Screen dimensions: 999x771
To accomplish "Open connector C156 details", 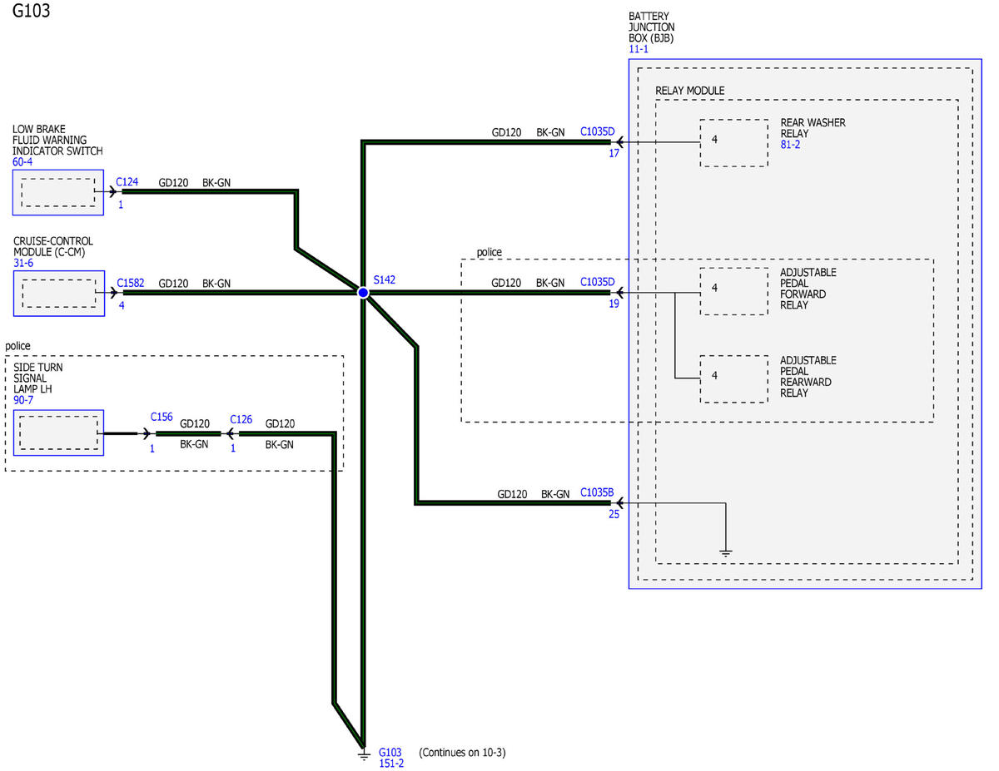I will point(162,418).
